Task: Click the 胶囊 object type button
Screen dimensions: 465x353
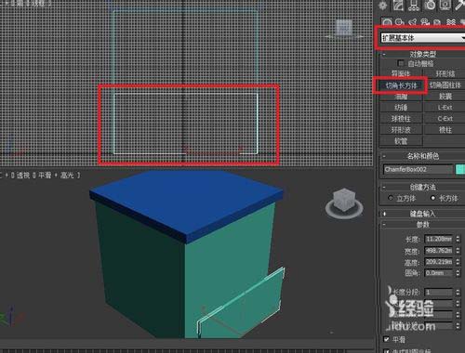Action: 445,97
